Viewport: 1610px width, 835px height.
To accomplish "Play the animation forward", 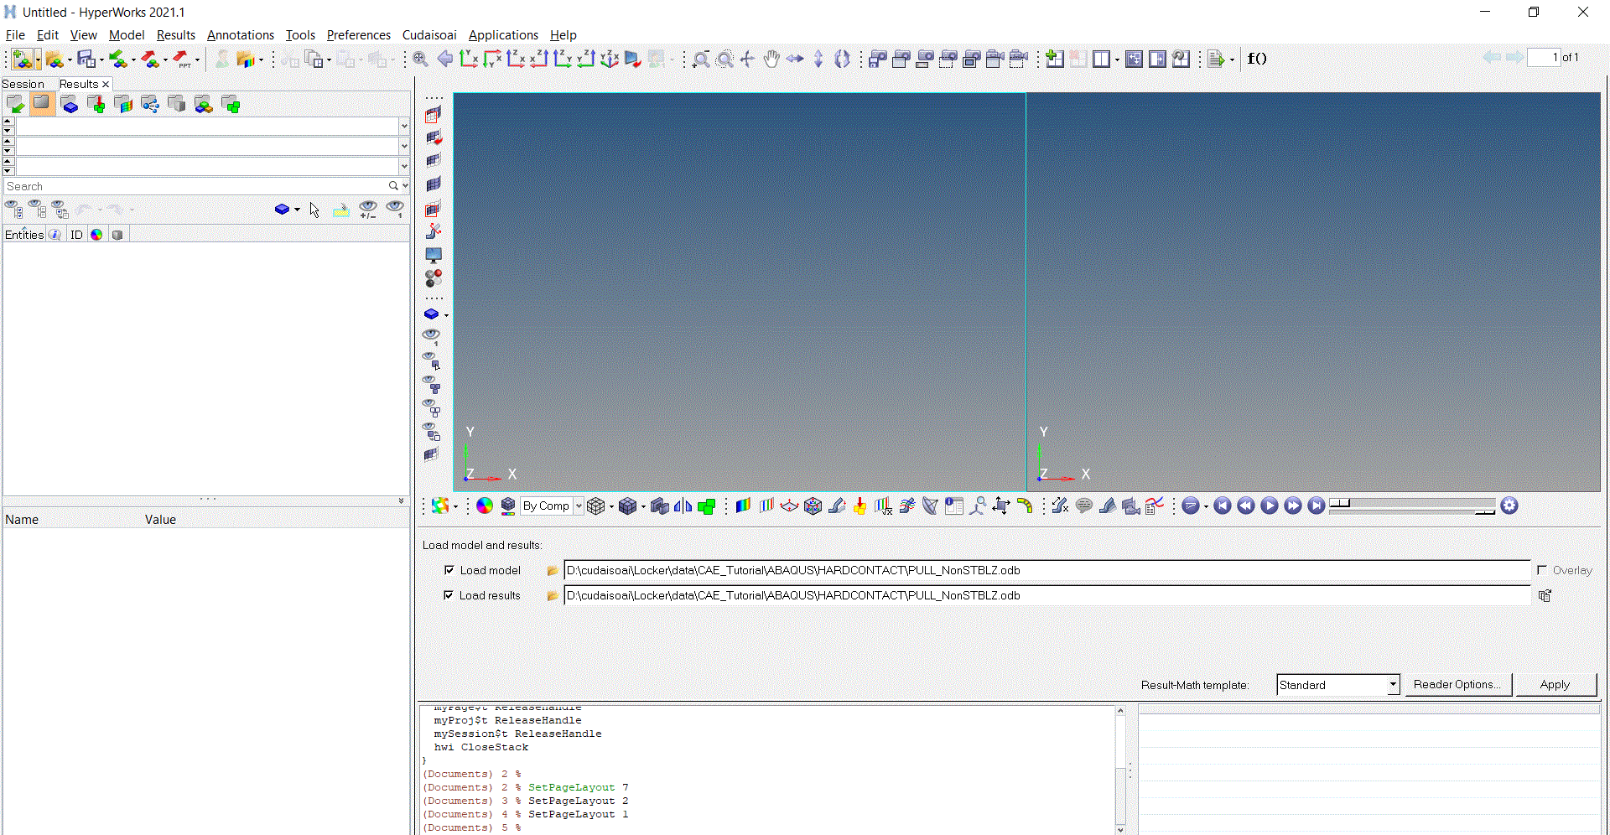I will pyautogui.click(x=1269, y=505).
